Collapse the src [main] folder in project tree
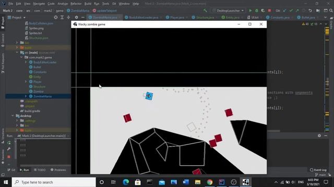Image resolution: width=334 pixels, height=187 pixels. [17, 52]
